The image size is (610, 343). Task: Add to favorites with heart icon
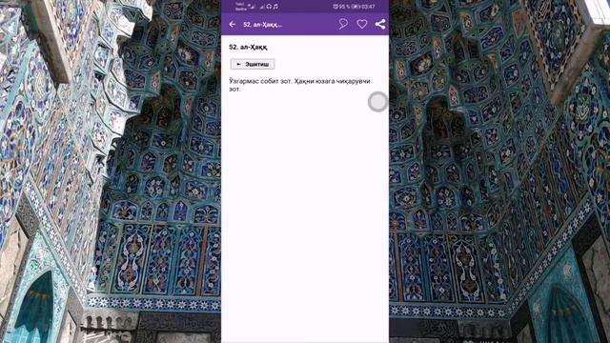pos(362,24)
